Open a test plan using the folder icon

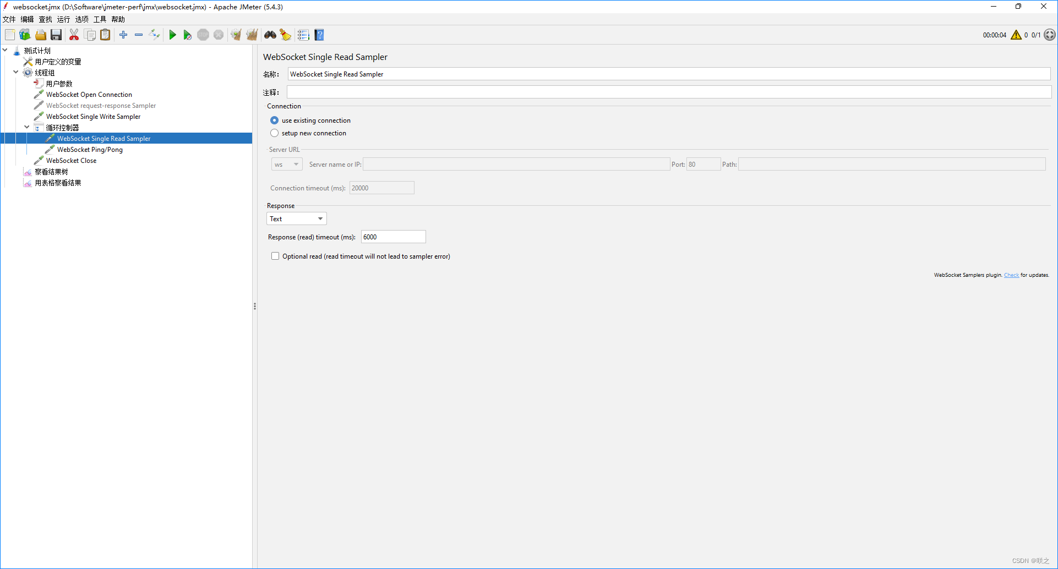pos(41,35)
